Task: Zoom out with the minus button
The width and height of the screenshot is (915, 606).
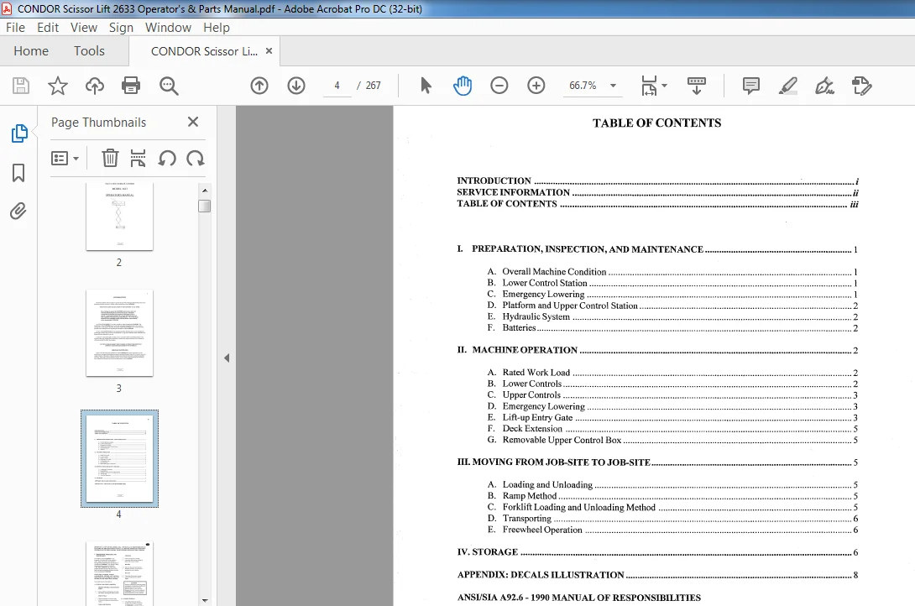Action: pos(499,86)
